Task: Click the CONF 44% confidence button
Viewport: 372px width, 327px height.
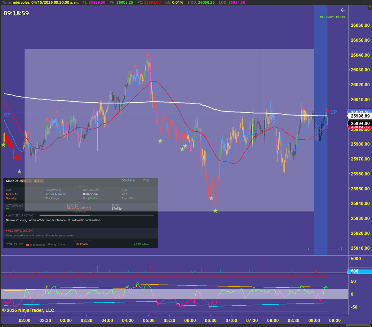Action: (128, 181)
